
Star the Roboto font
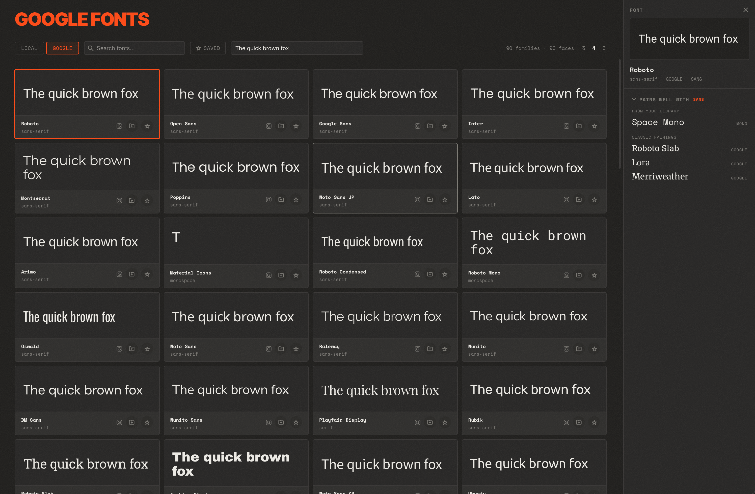coord(147,126)
